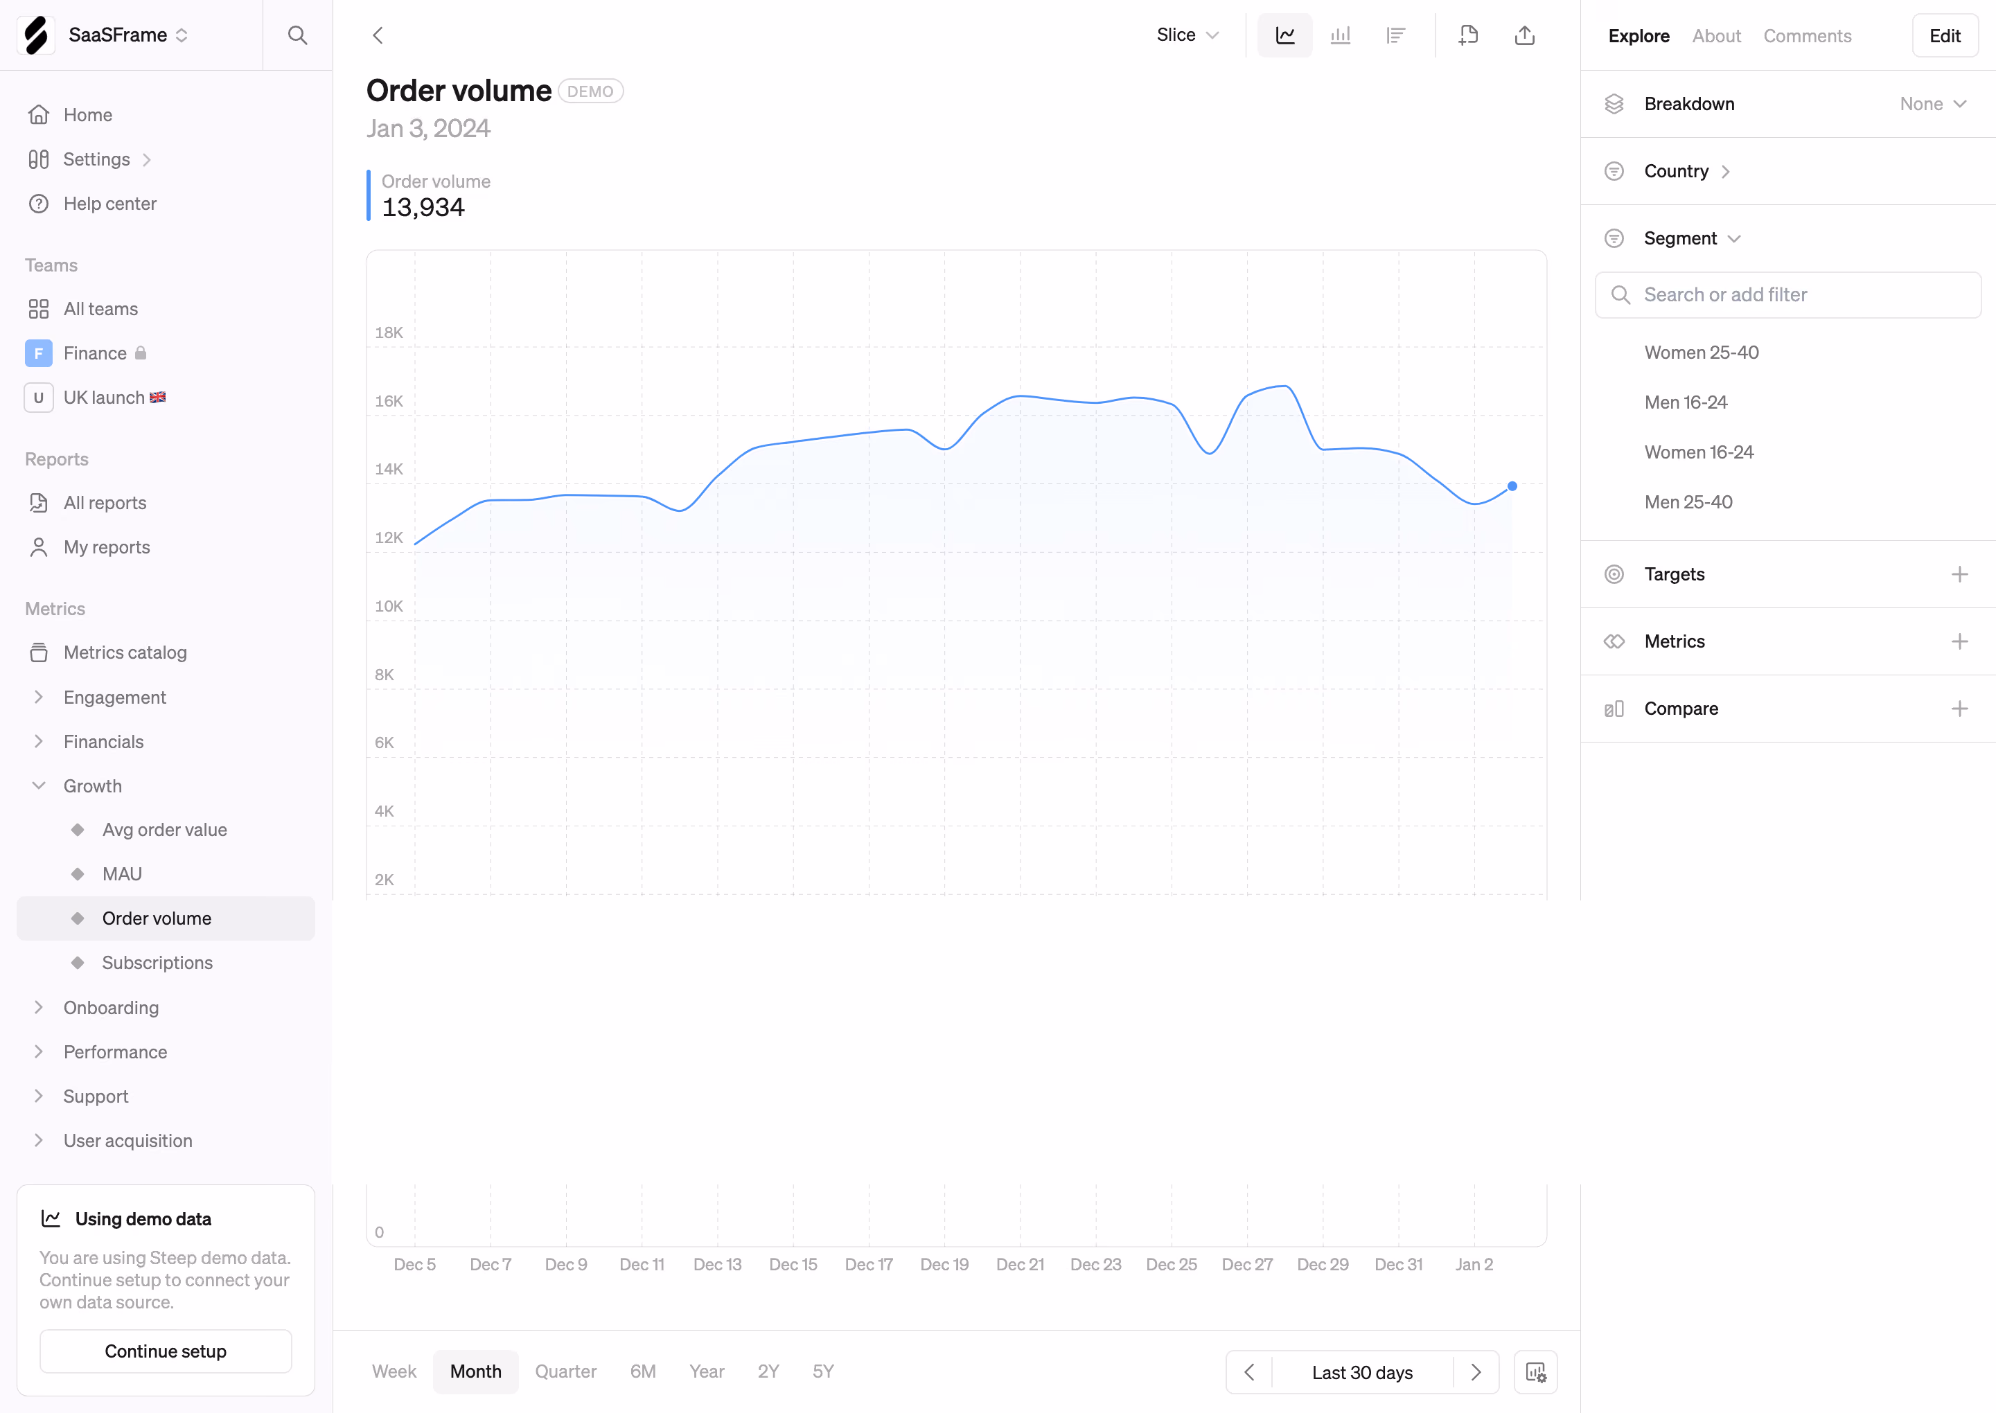Focus the Search or add filter field
The height and width of the screenshot is (1413, 1996).
(1788, 295)
